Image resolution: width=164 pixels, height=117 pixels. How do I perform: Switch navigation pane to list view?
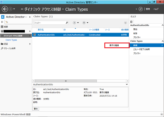pyautogui.click(x=3, y=22)
